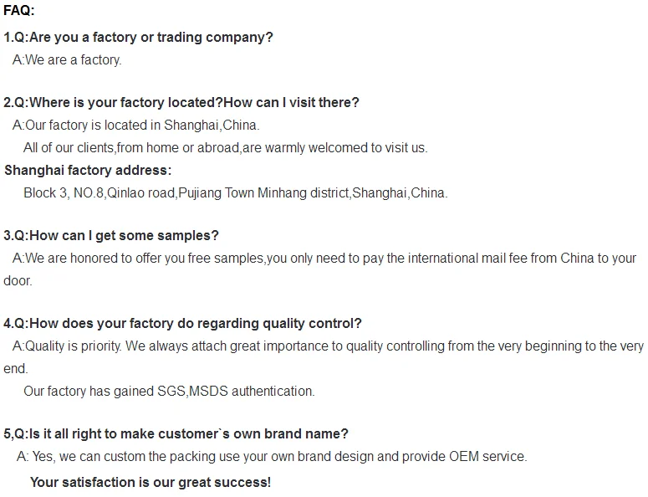Click the Block 3, NO.8, Qinlao road address
This screenshot has height=497, width=648.
[x=100, y=193]
